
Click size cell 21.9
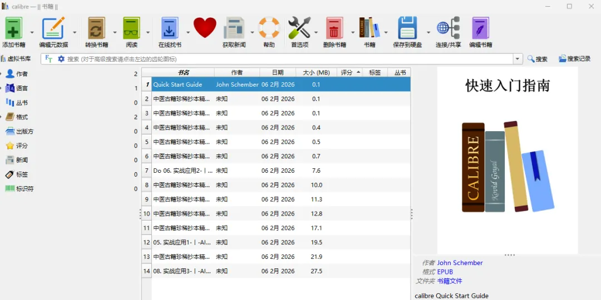(x=316, y=257)
